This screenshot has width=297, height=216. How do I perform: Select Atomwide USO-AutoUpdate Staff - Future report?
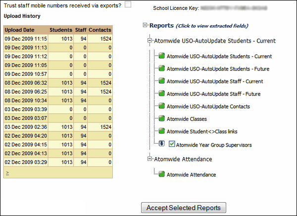point(213,94)
